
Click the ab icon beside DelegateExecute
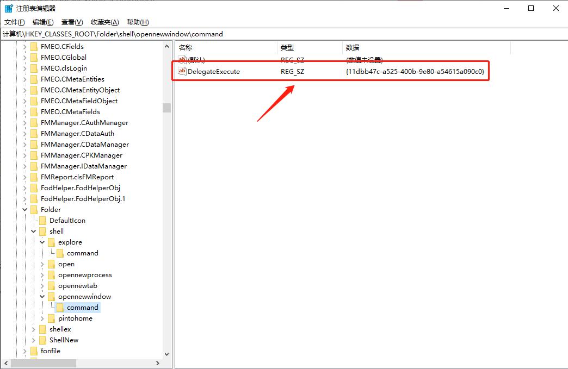click(182, 71)
